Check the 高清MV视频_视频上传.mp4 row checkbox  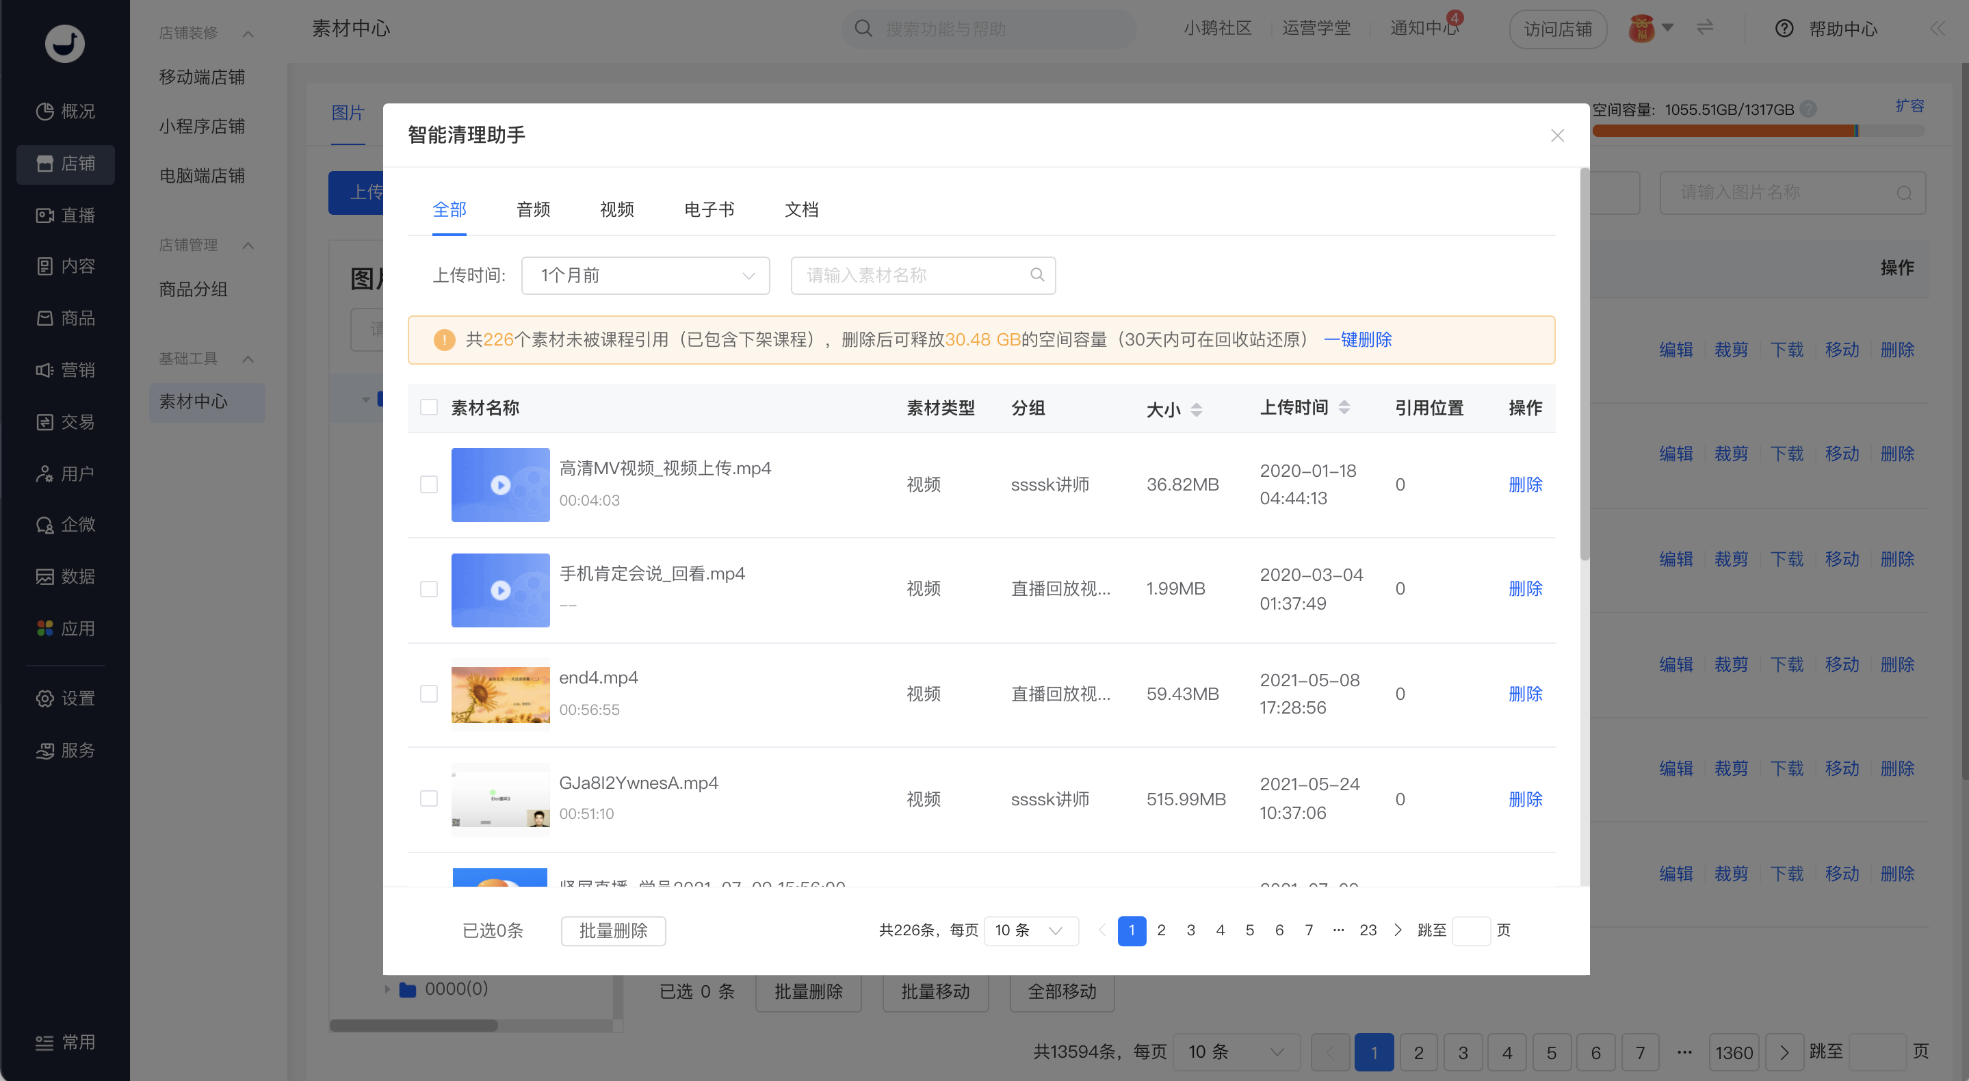[429, 484]
